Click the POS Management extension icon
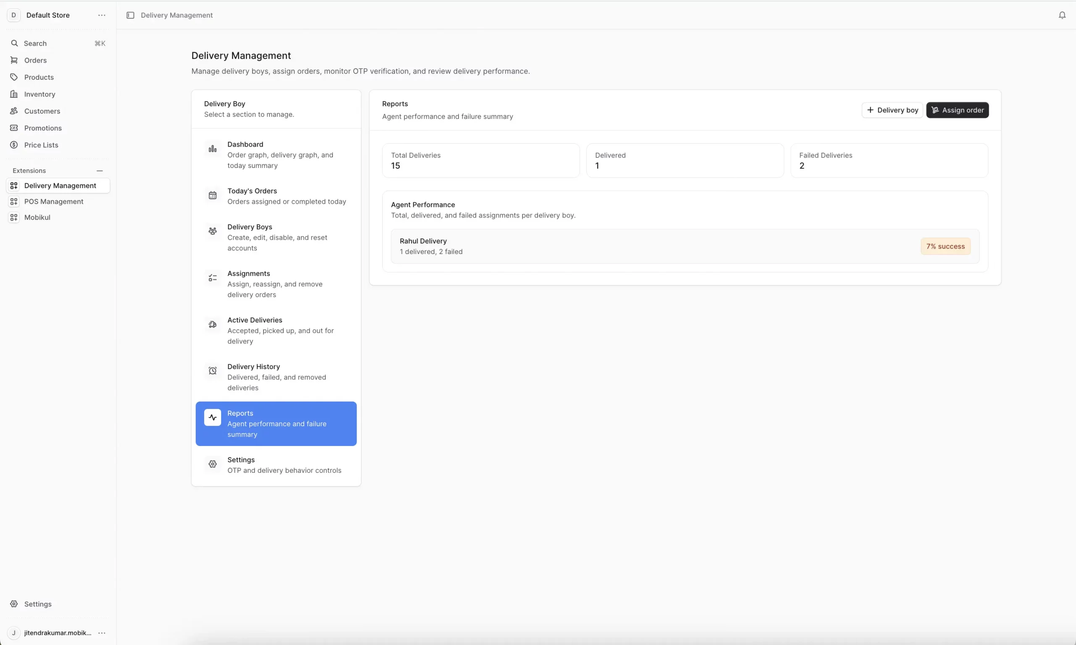The image size is (1076, 645). [x=14, y=202]
